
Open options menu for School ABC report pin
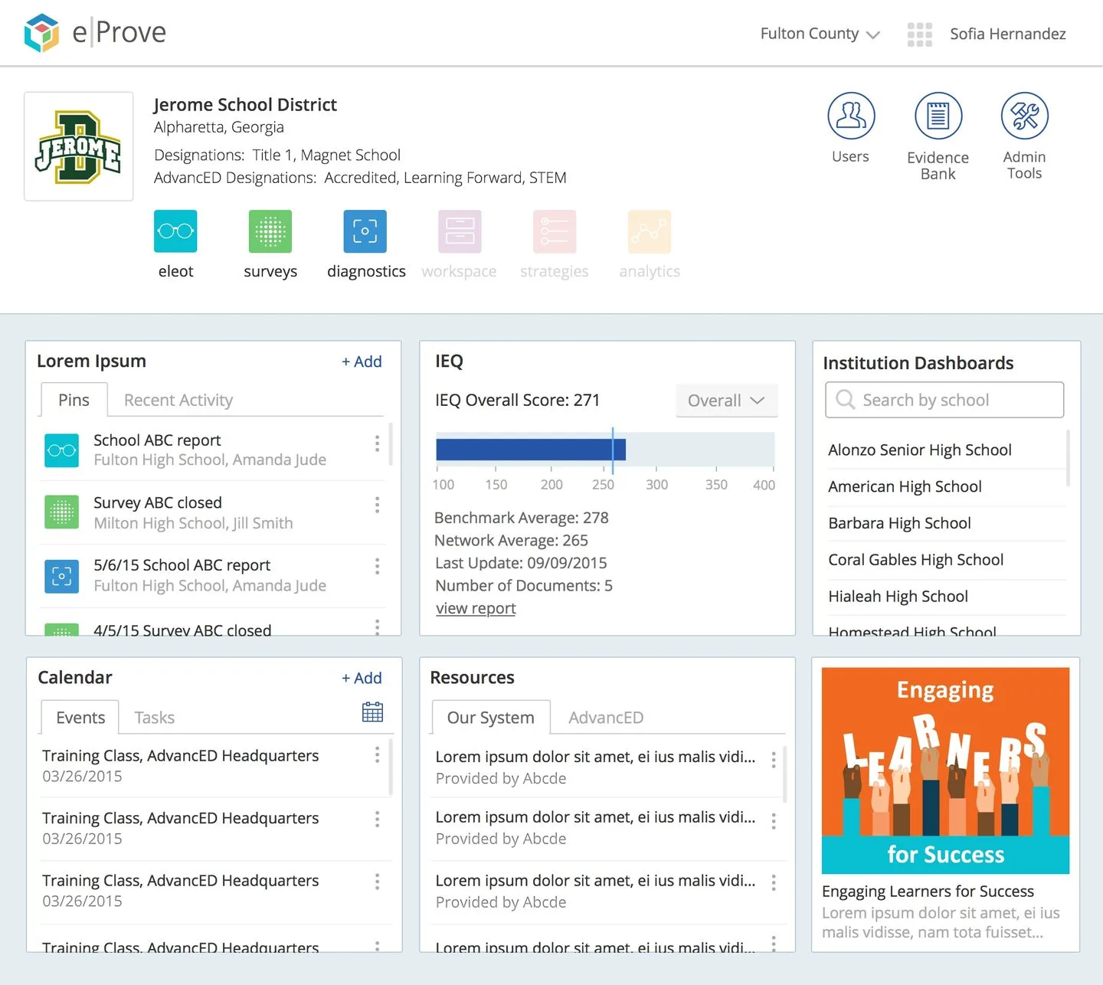point(377,444)
